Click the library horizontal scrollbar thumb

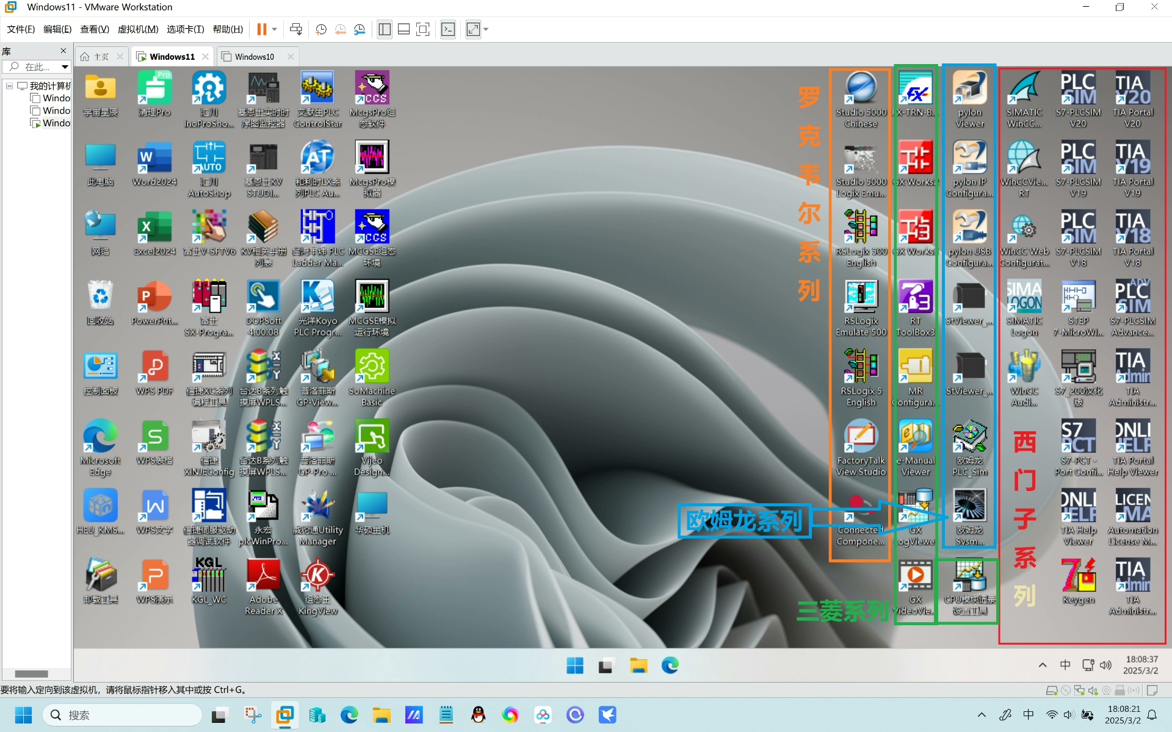pos(31,674)
